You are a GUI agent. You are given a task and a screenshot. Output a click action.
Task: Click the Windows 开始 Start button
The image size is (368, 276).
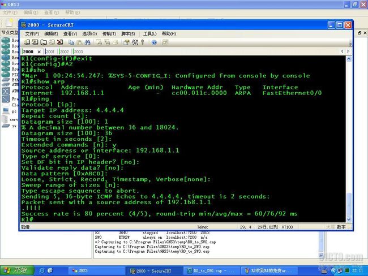16,270
